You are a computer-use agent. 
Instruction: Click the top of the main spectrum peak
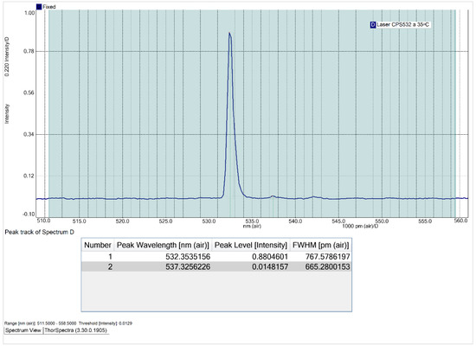coord(229,34)
